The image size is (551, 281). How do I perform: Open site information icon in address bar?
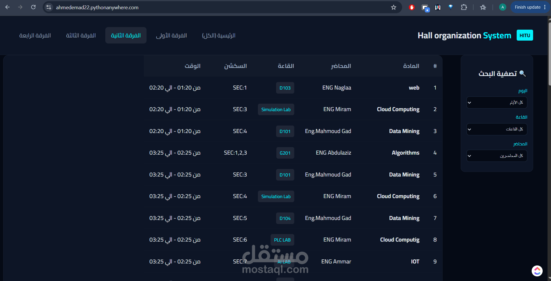(49, 7)
